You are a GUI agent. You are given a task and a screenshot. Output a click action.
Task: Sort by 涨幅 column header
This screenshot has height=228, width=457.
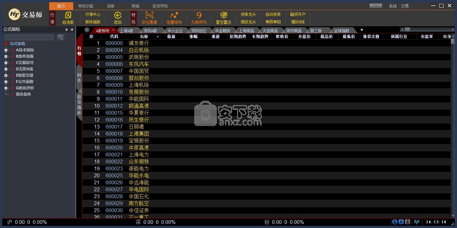(193, 37)
